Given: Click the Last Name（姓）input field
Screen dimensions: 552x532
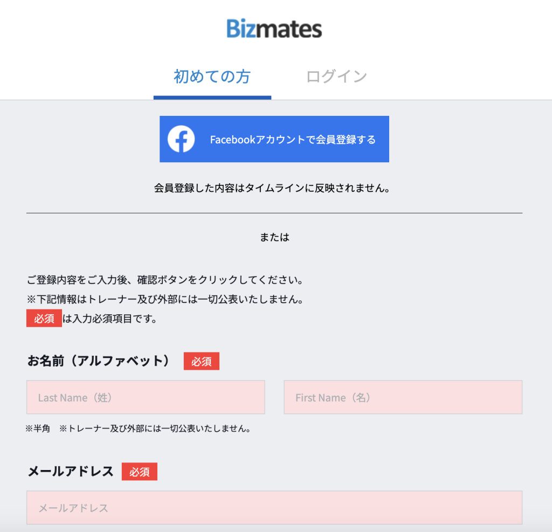Looking at the screenshot, I should click(146, 397).
